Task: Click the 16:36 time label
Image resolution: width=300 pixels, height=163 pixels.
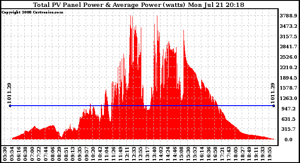Action: [208, 154]
